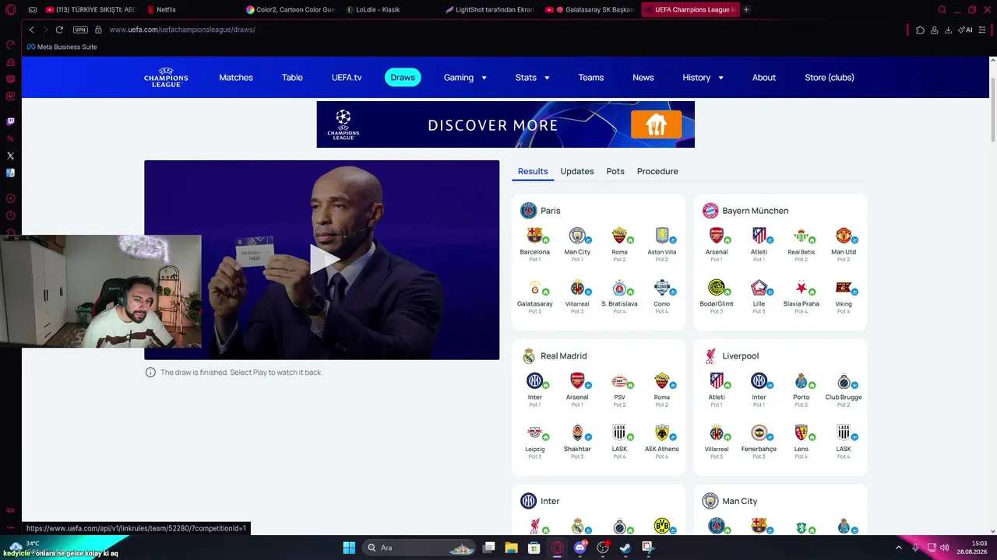Toggle the VPN badge in the address bar
Image resolution: width=997 pixels, height=560 pixels.
pyautogui.click(x=80, y=30)
